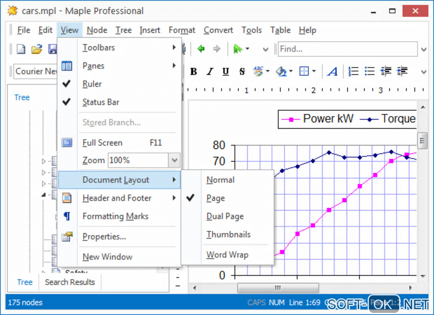The height and width of the screenshot is (315, 434).
Task: Open the text color dropdown arrow
Action: click(268, 71)
